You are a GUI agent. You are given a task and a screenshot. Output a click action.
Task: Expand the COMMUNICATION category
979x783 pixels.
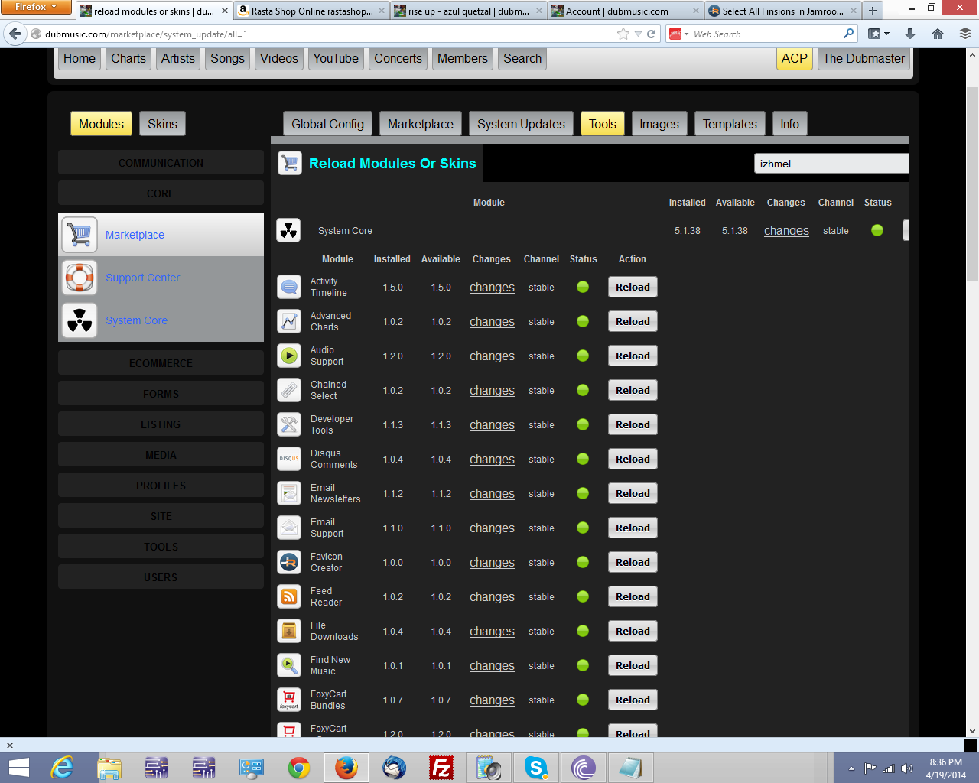161,163
